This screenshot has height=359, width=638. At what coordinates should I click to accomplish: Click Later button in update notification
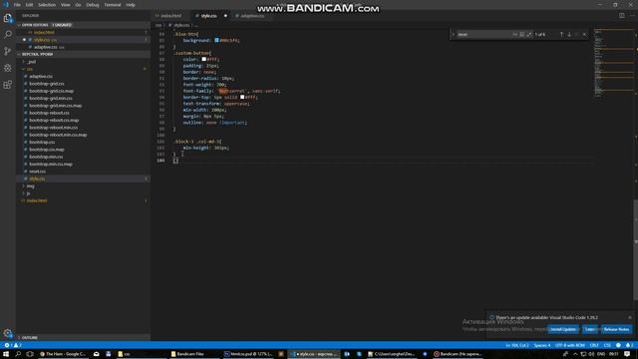click(x=589, y=329)
